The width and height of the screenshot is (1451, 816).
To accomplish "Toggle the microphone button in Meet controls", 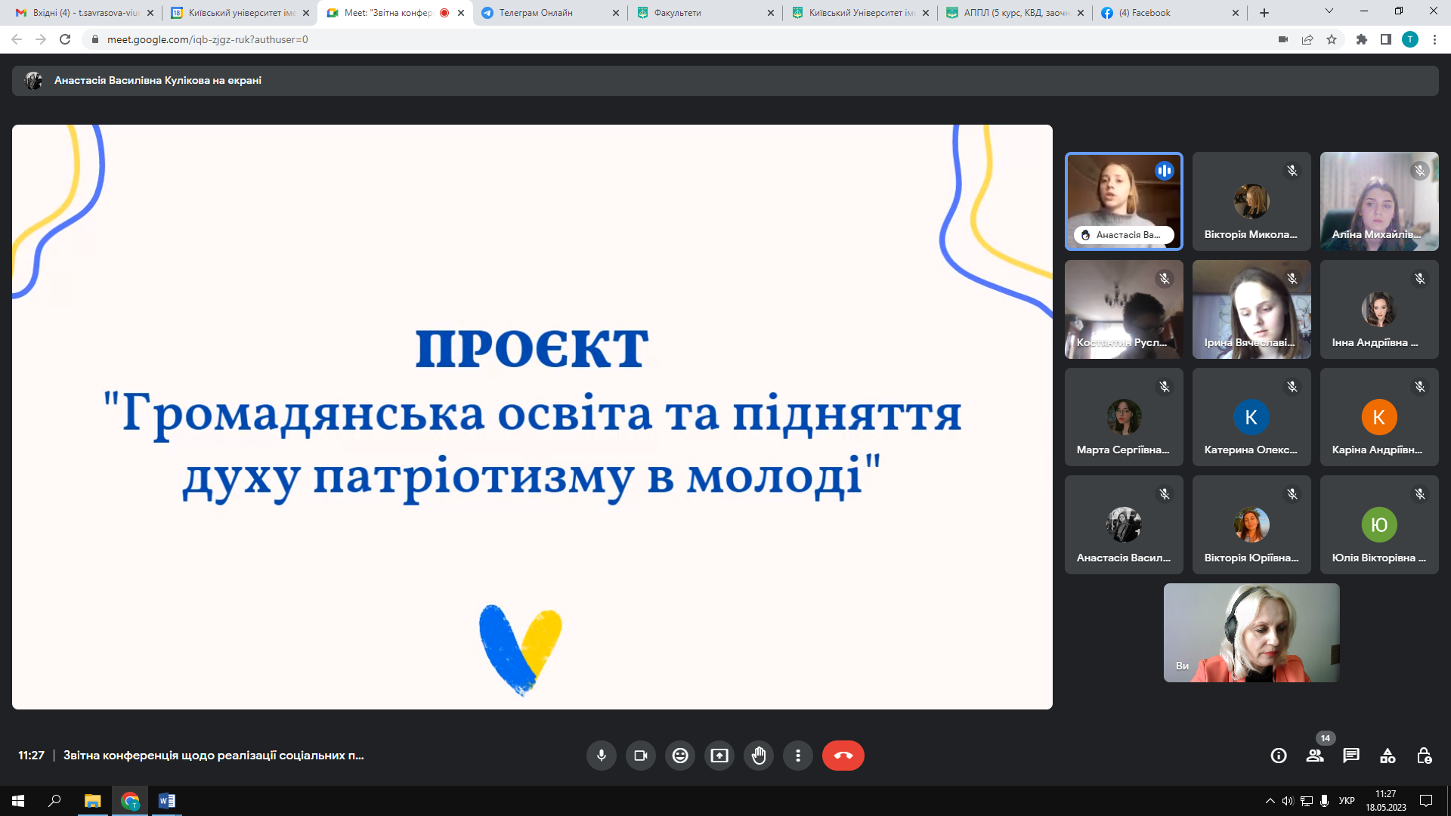I will (602, 756).
